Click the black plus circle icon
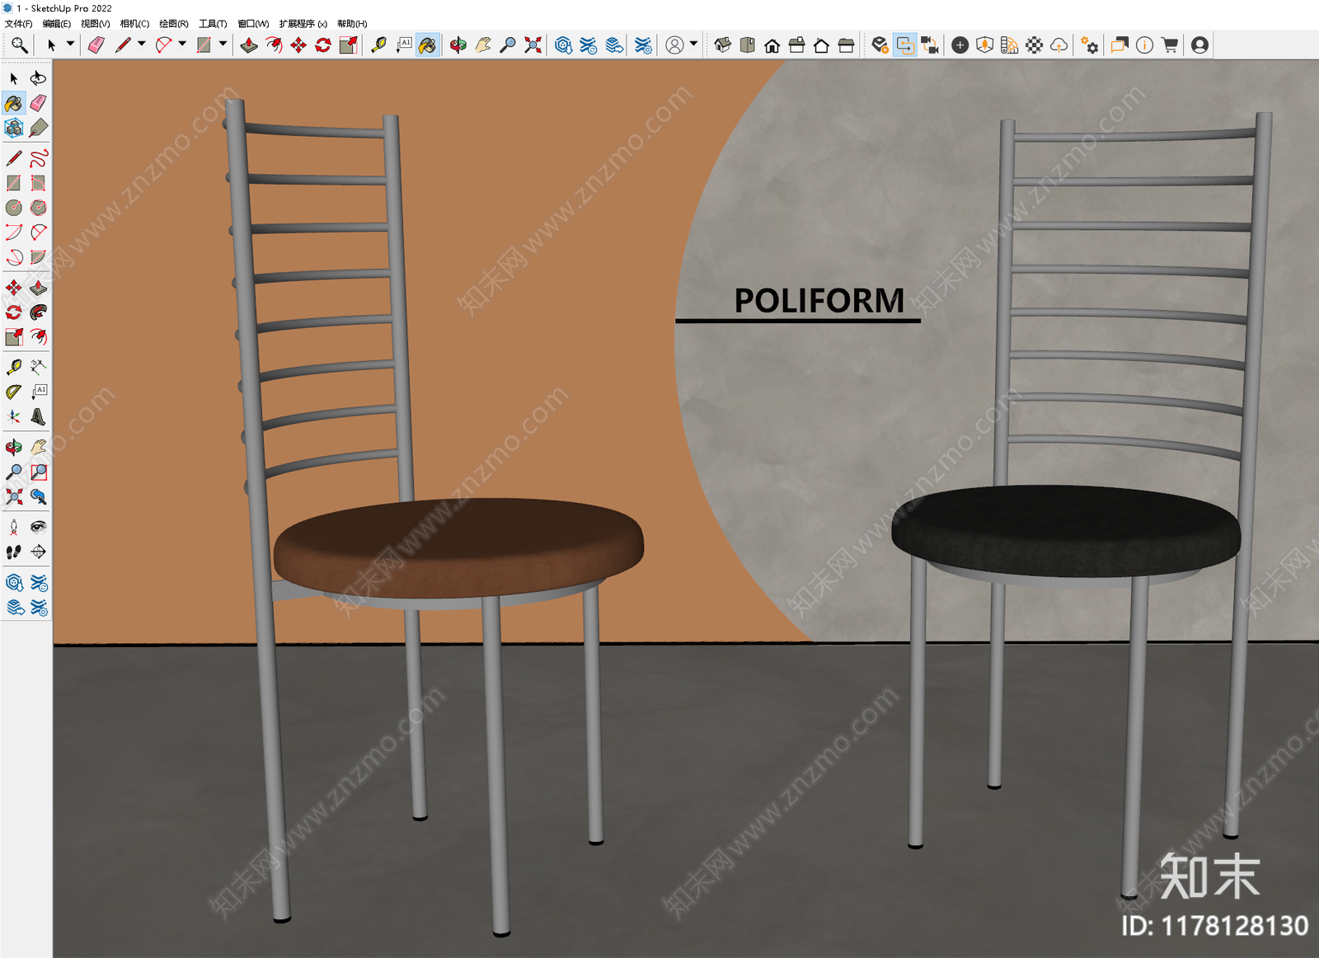Viewport: 1319px width, 958px height. pos(960,45)
